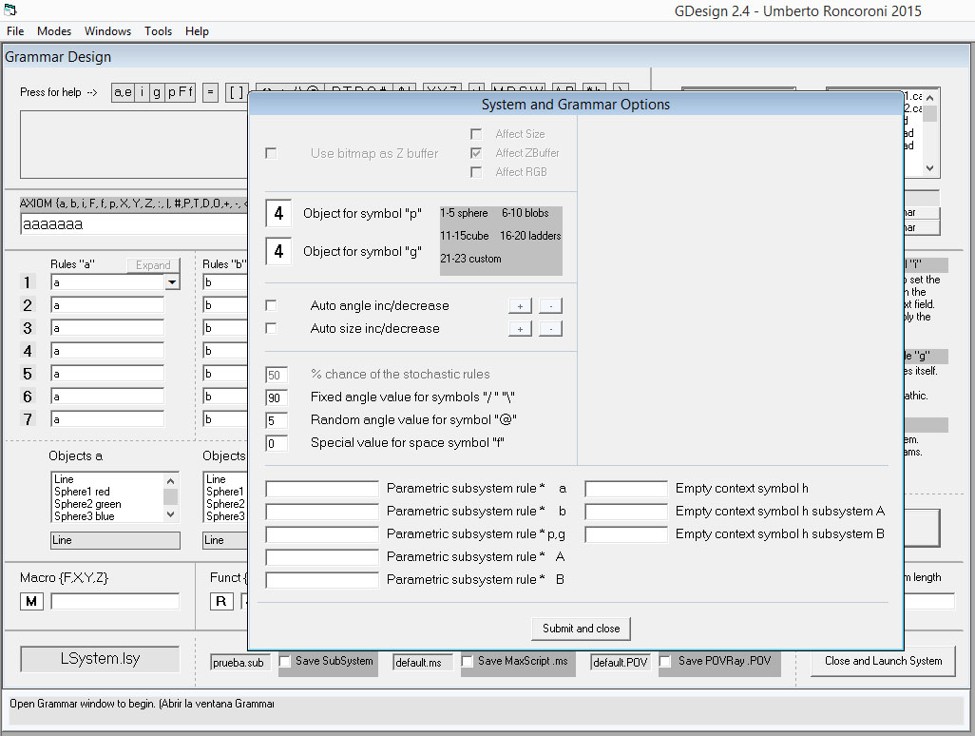Focus Parametric subsystem rule p,g field

pyautogui.click(x=322, y=534)
